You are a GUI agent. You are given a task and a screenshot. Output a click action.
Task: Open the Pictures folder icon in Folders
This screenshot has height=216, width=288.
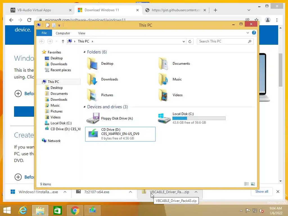coord(92,95)
